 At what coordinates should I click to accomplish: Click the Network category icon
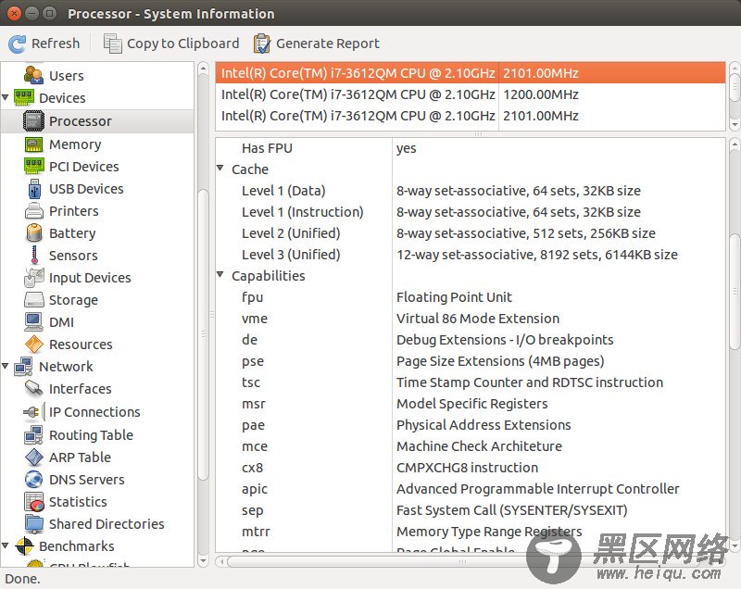pyautogui.click(x=24, y=367)
